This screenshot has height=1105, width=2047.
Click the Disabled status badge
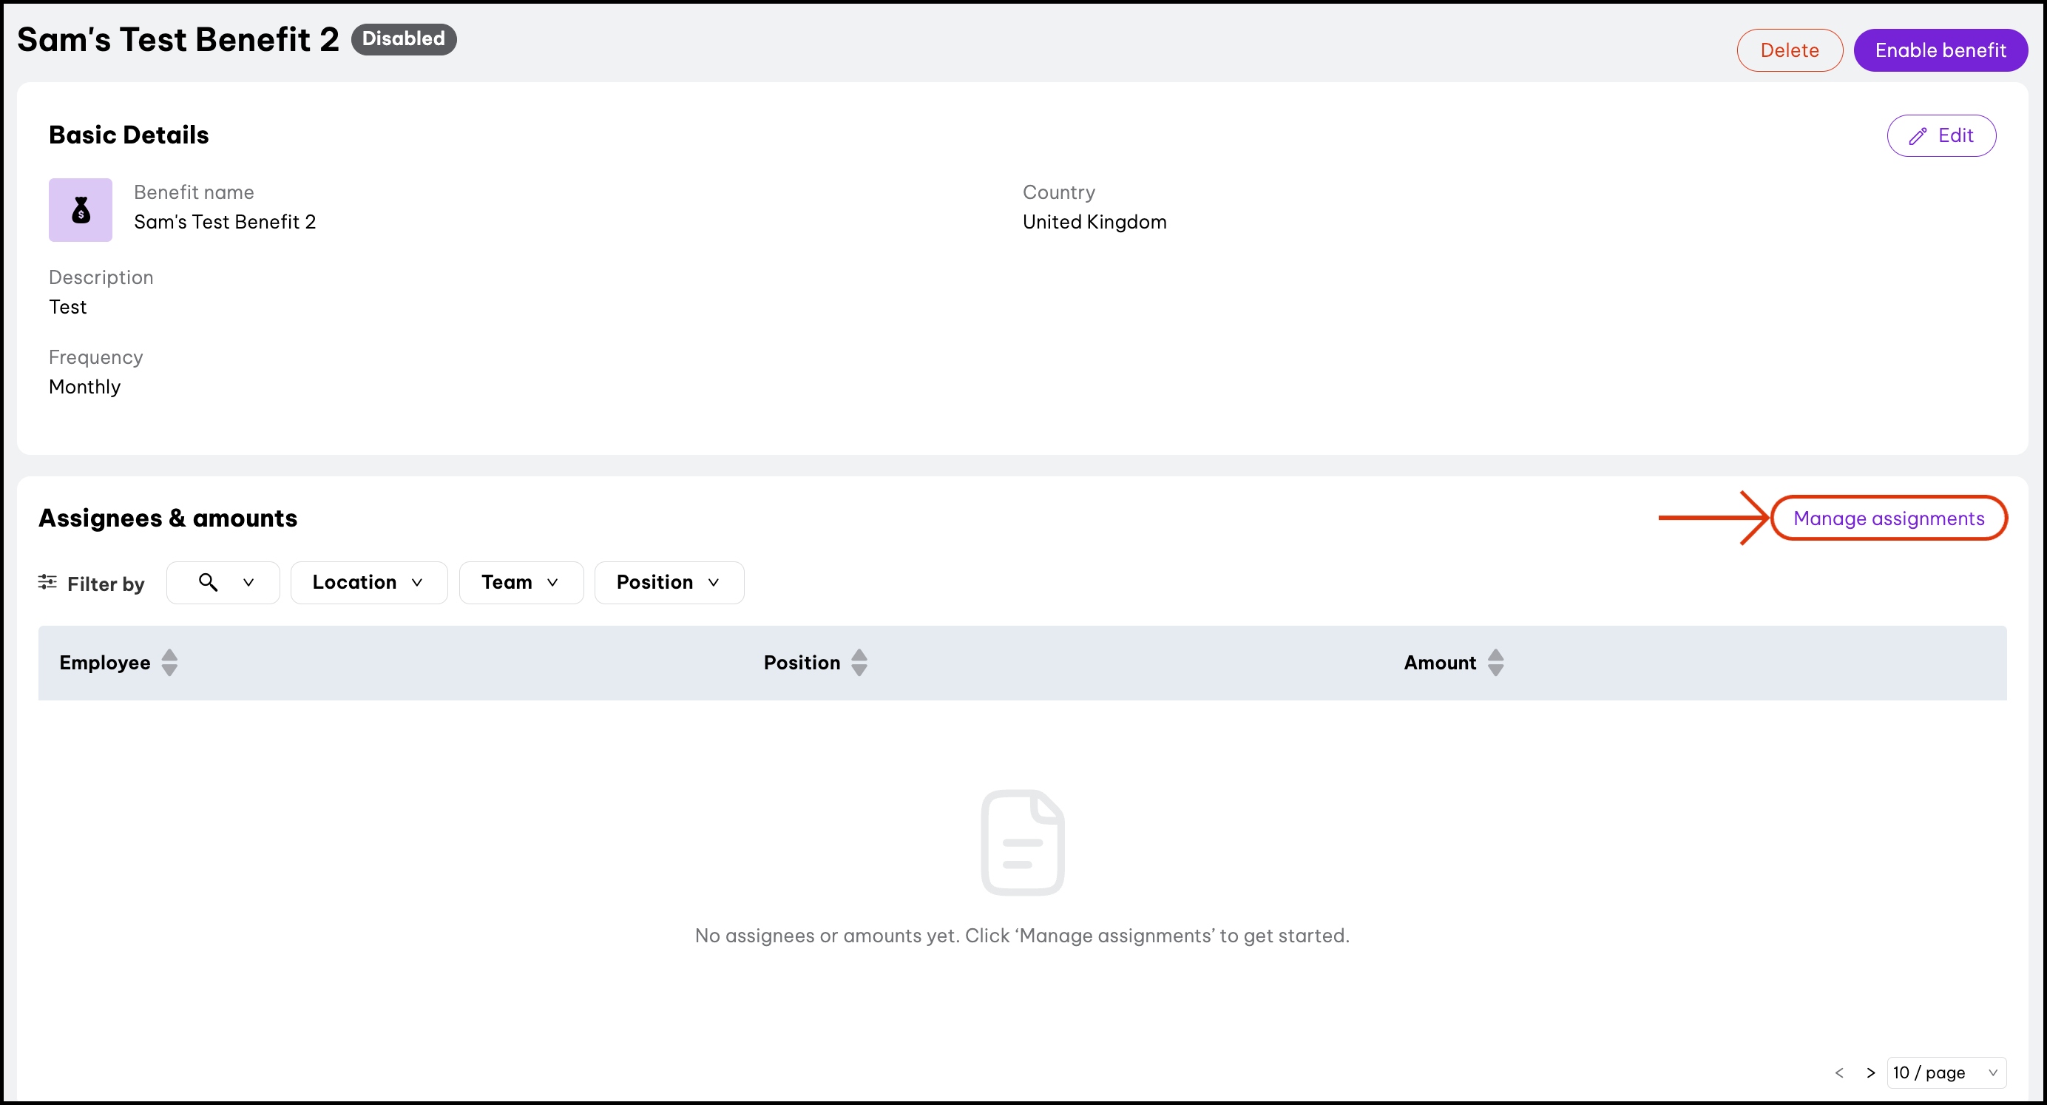click(404, 39)
